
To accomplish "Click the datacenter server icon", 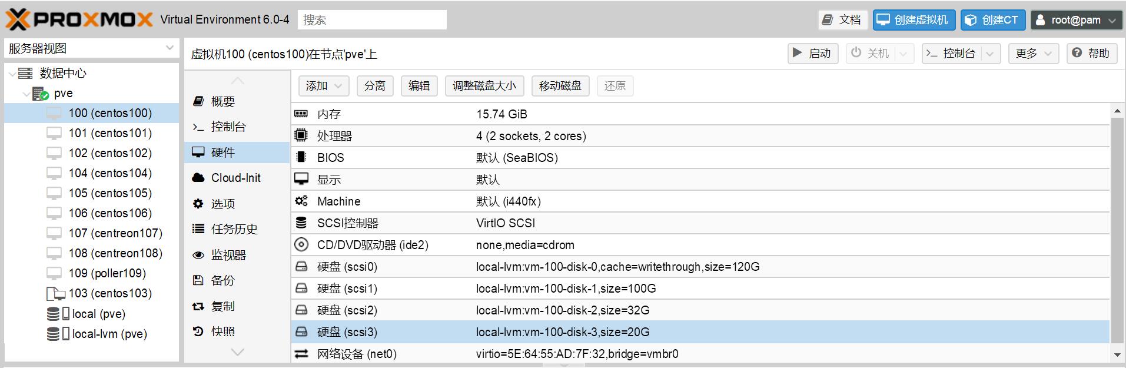I will [x=25, y=73].
